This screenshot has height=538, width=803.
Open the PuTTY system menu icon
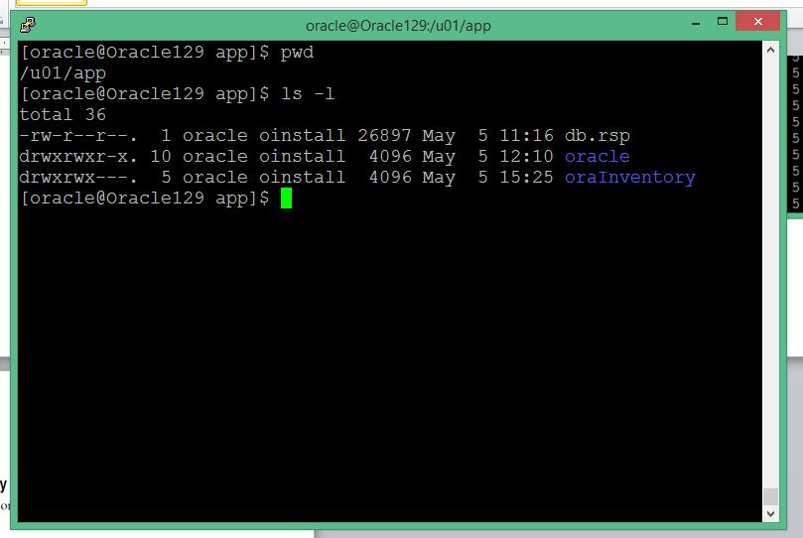pyautogui.click(x=28, y=25)
